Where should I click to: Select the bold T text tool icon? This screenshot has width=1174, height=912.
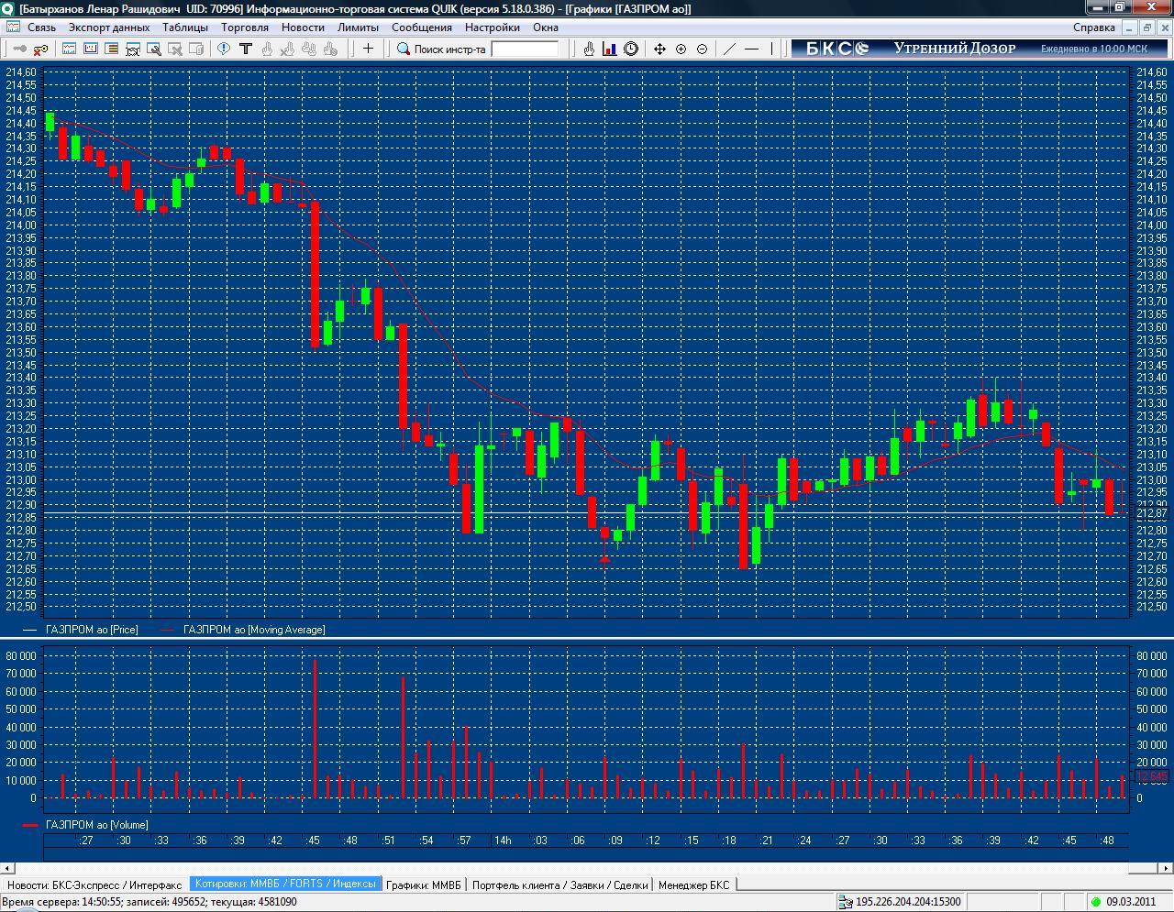point(245,49)
